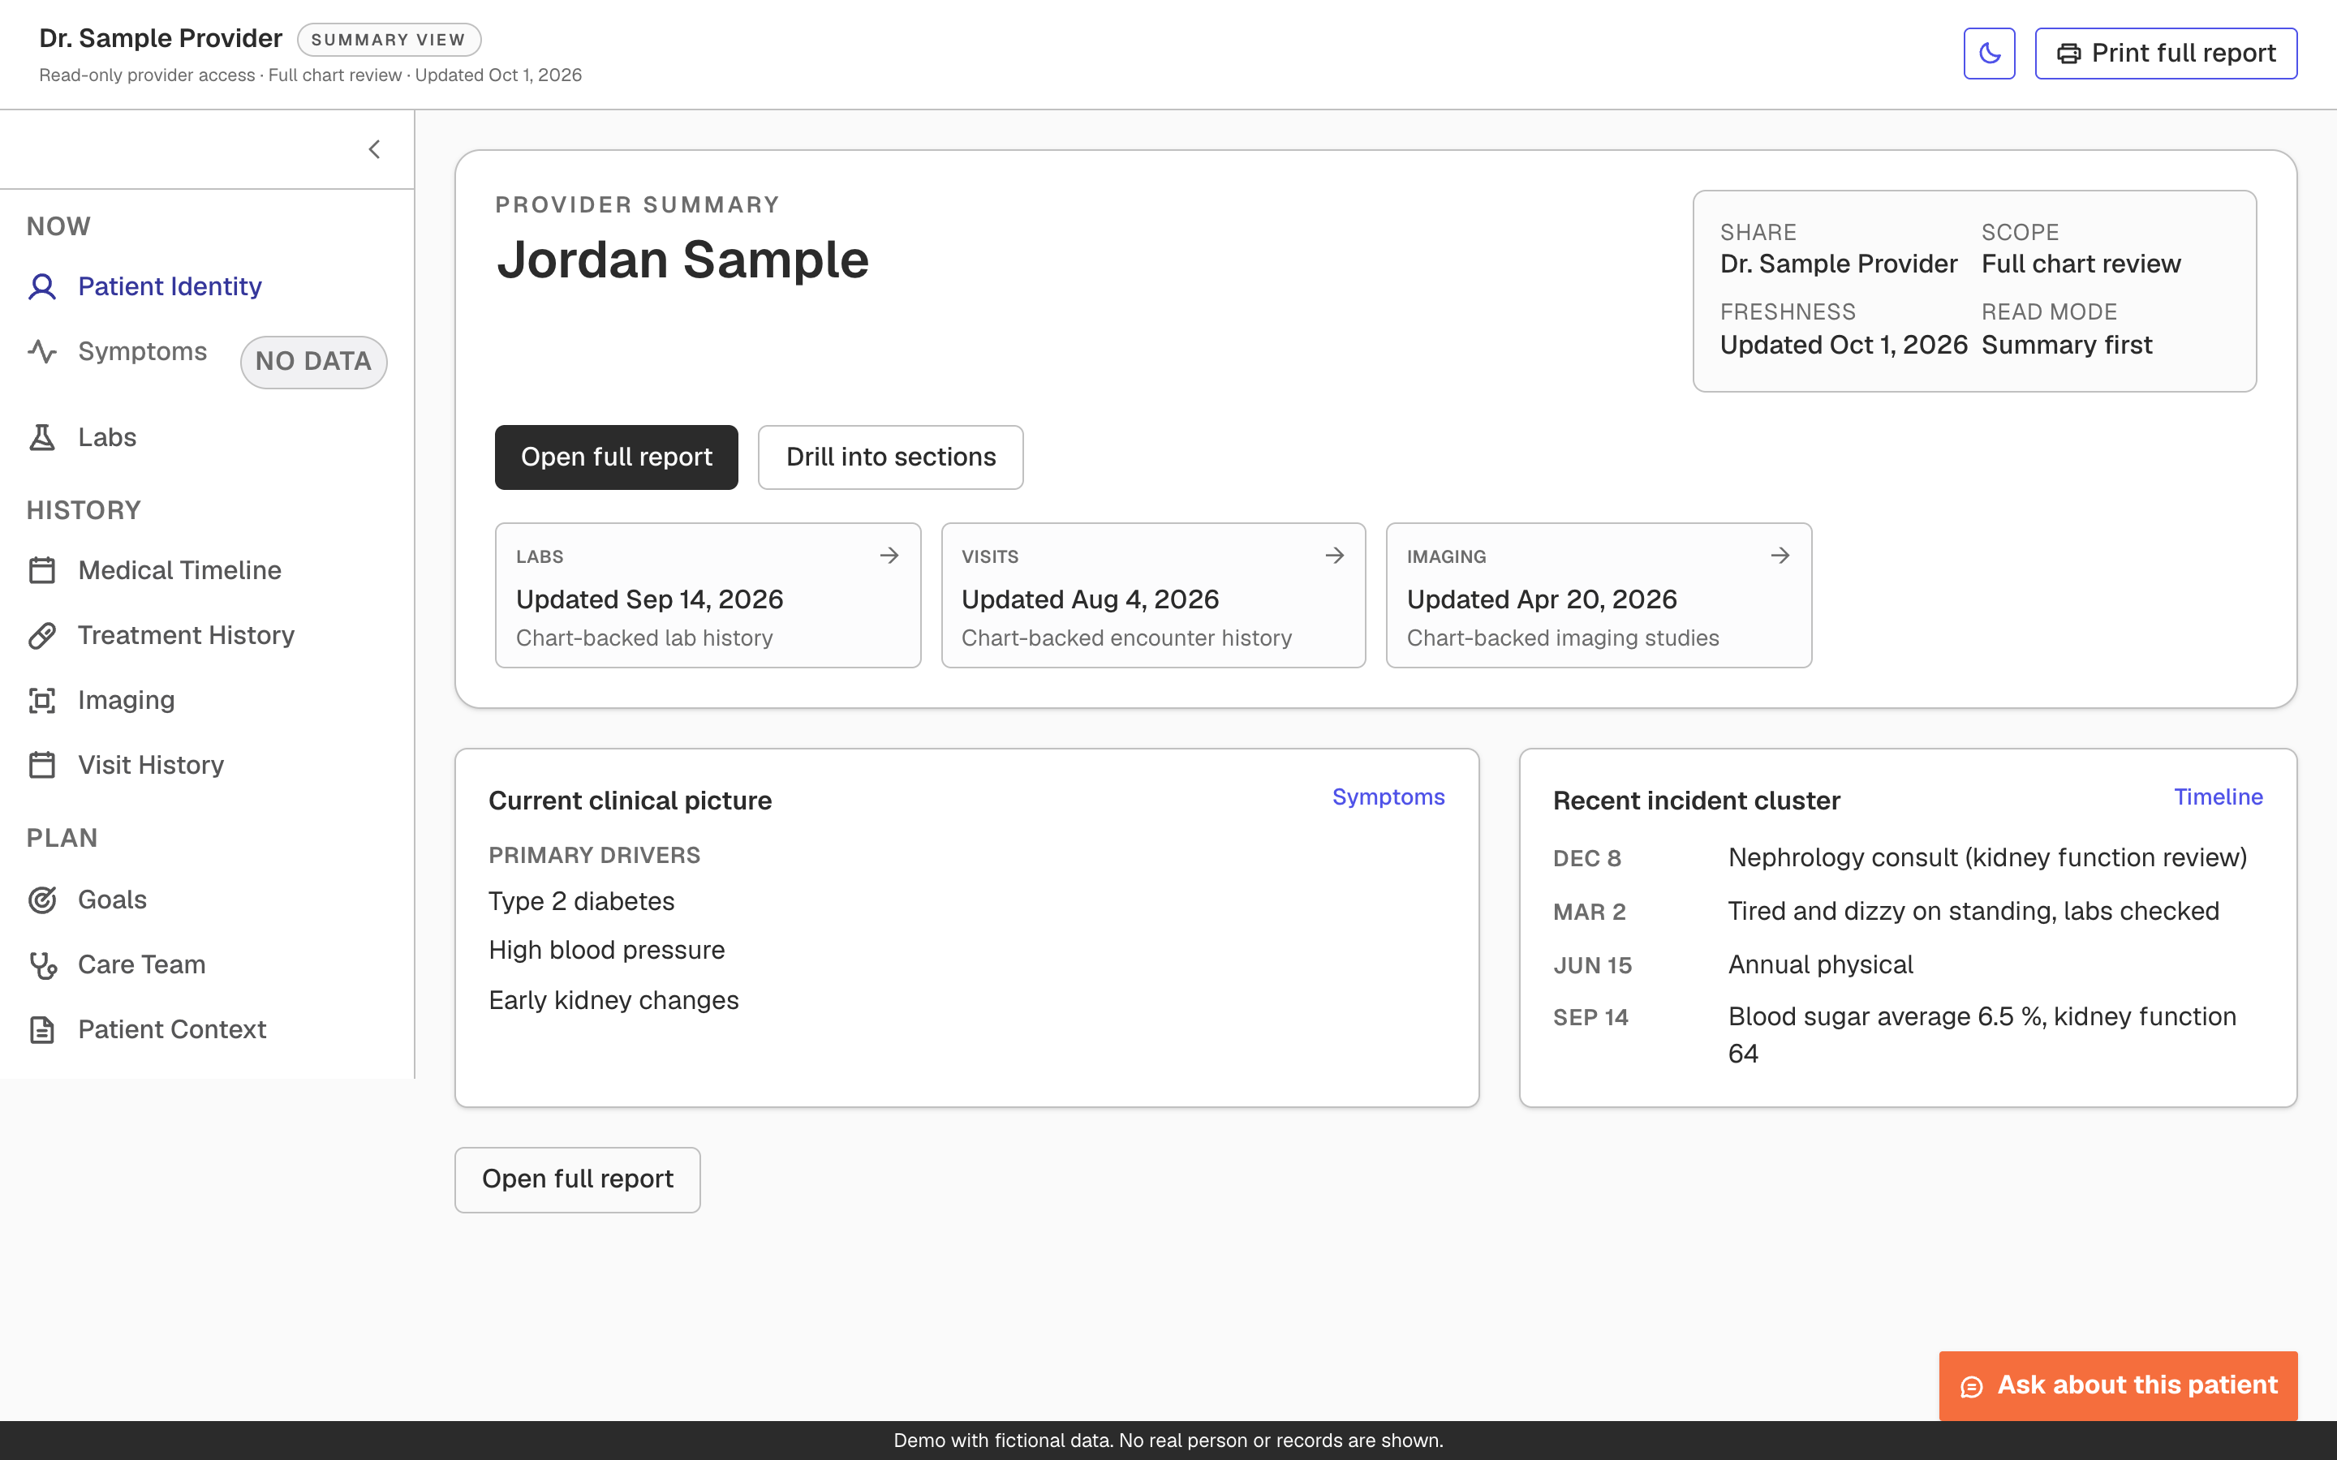Viewport: 2337px width, 1460px height.
Task: Click Chart-backed imaging studies text
Action: (1563, 638)
